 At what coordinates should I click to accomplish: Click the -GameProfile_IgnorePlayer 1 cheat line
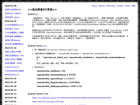55,79
